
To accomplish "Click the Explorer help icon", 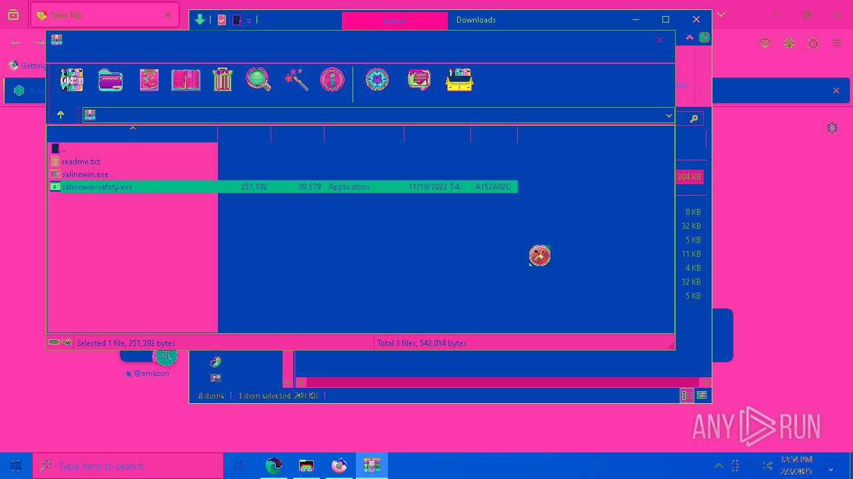I will point(704,37).
